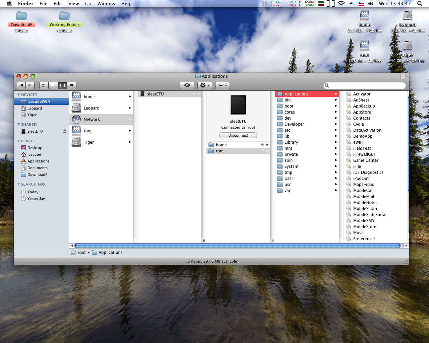Select the Activator app

coord(375,94)
